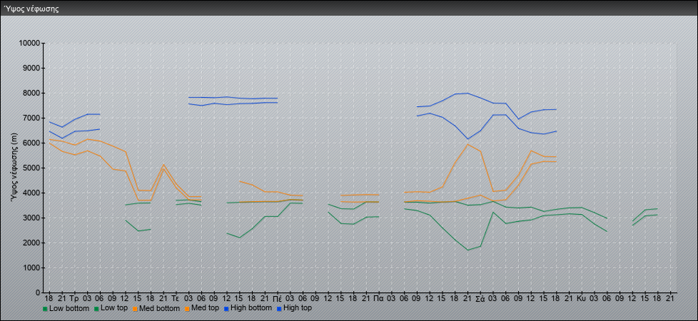This screenshot has height=321, width=698.
Task: Toggle the 'Low top' legend label
Action: coord(113,308)
